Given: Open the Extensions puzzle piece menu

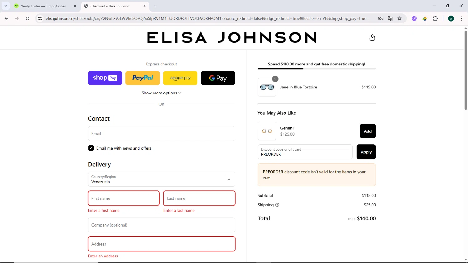Looking at the screenshot, I should point(436,18).
